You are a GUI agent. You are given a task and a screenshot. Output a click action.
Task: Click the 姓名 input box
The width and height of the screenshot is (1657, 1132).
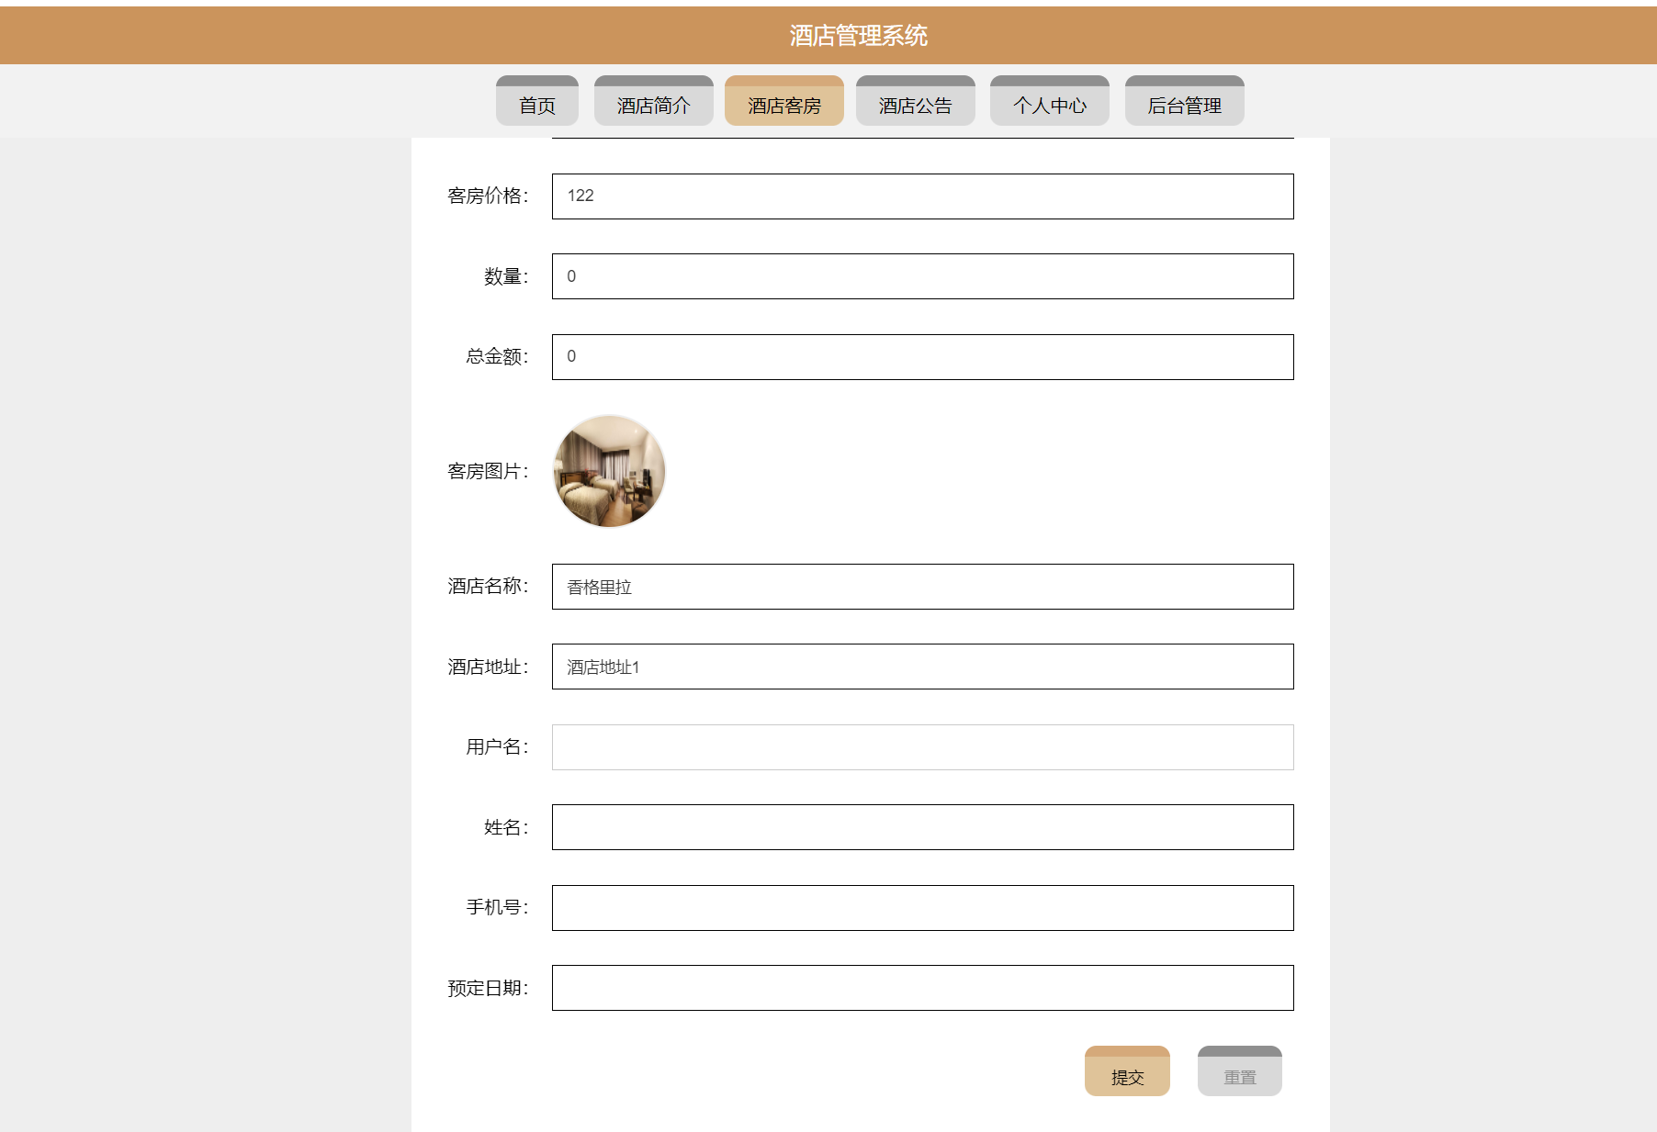click(922, 827)
